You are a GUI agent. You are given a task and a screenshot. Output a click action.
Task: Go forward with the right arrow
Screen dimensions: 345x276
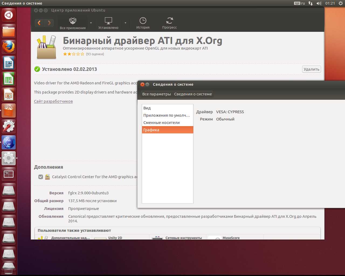click(x=49, y=23)
